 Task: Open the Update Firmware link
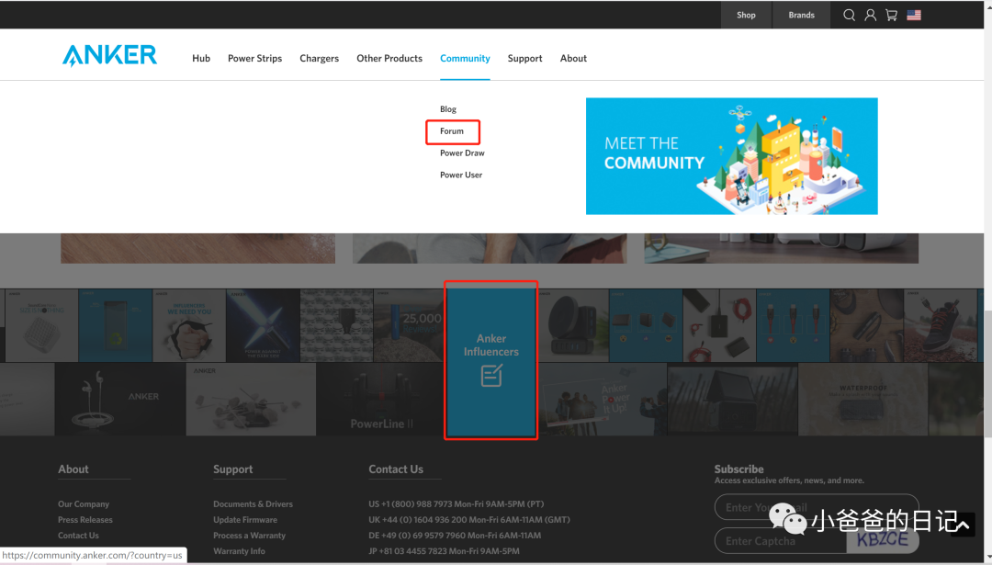click(x=245, y=520)
